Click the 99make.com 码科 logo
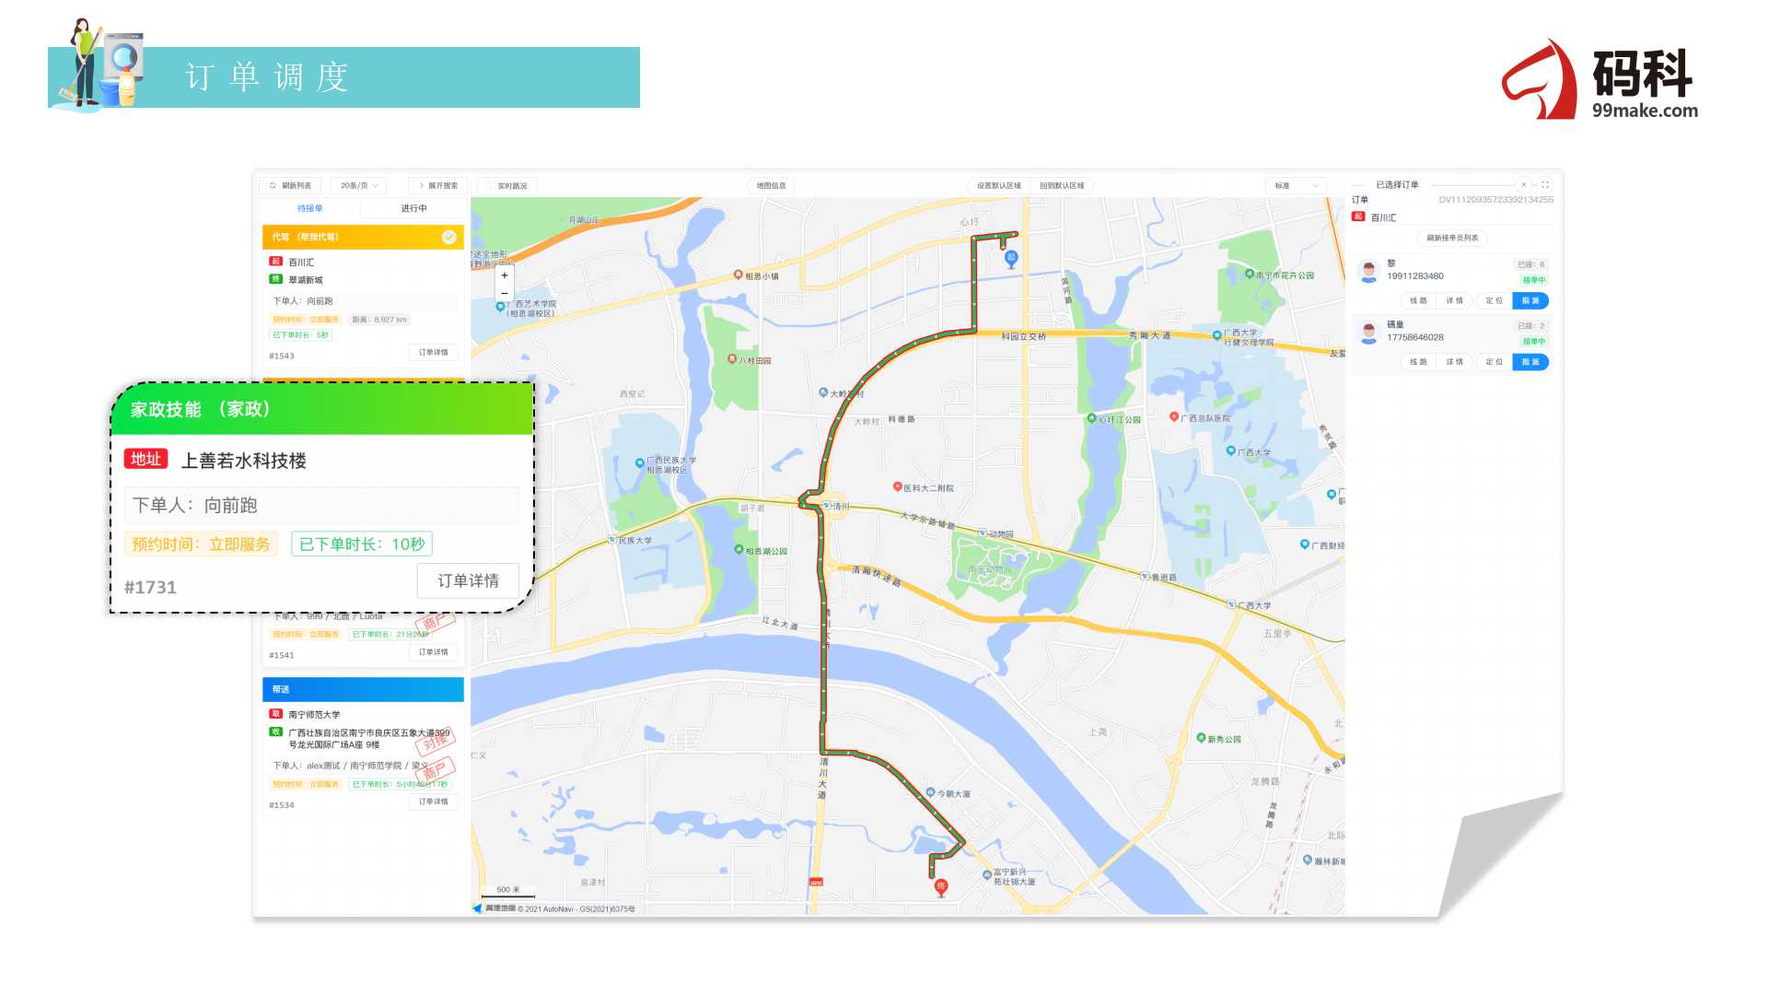The image size is (1768, 995). tap(1600, 80)
